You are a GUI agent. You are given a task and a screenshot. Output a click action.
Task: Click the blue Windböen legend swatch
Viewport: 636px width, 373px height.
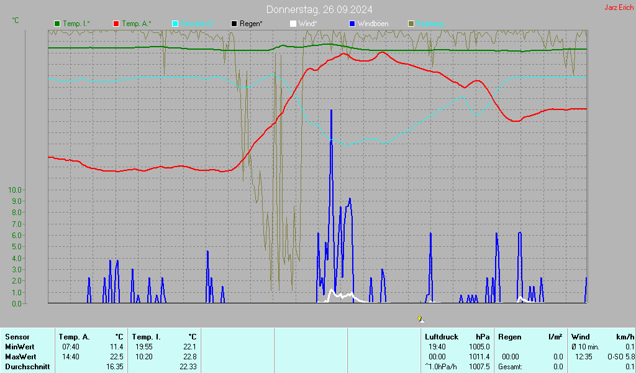click(352, 24)
